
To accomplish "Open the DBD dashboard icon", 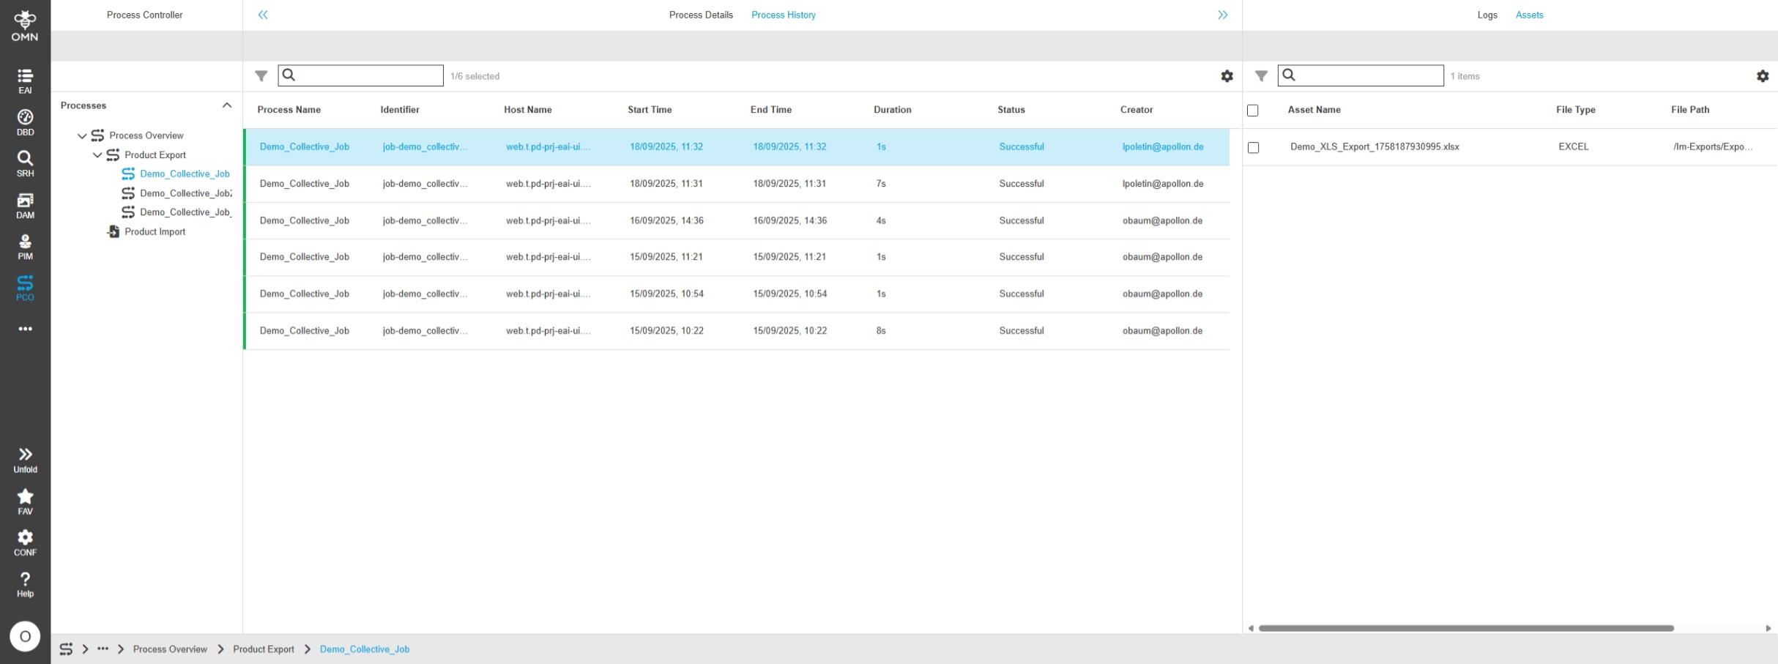I will point(25,122).
